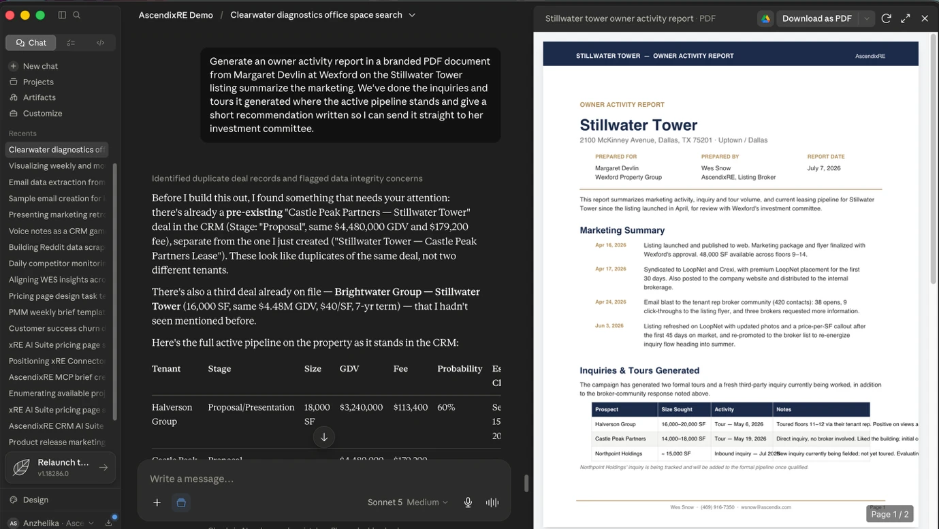The width and height of the screenshot is (939, 529).
Task: Open recent chat 'Aligning WES insights acr...'
Action: pyautogui.click(x=57, y=280)
